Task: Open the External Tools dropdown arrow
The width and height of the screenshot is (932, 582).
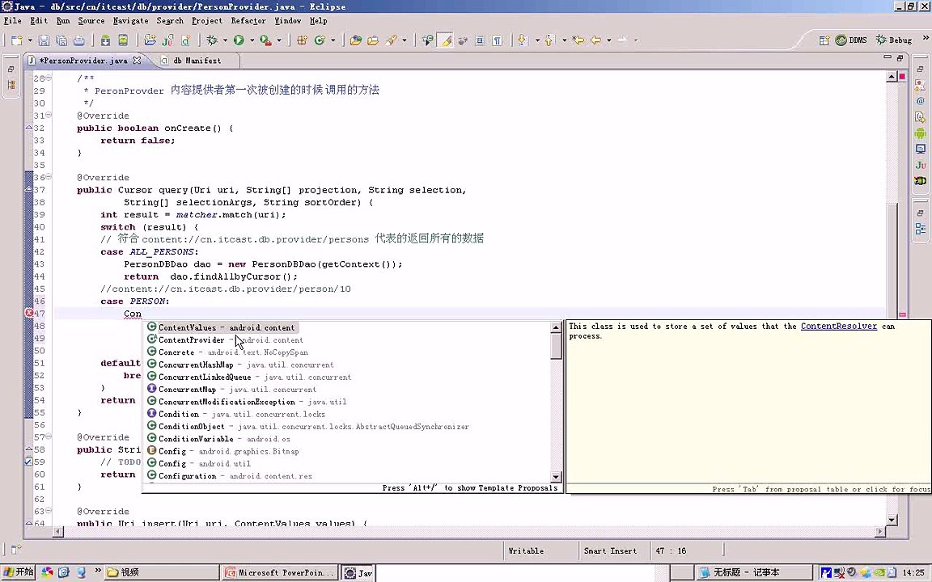Action: tap(279, 40)
